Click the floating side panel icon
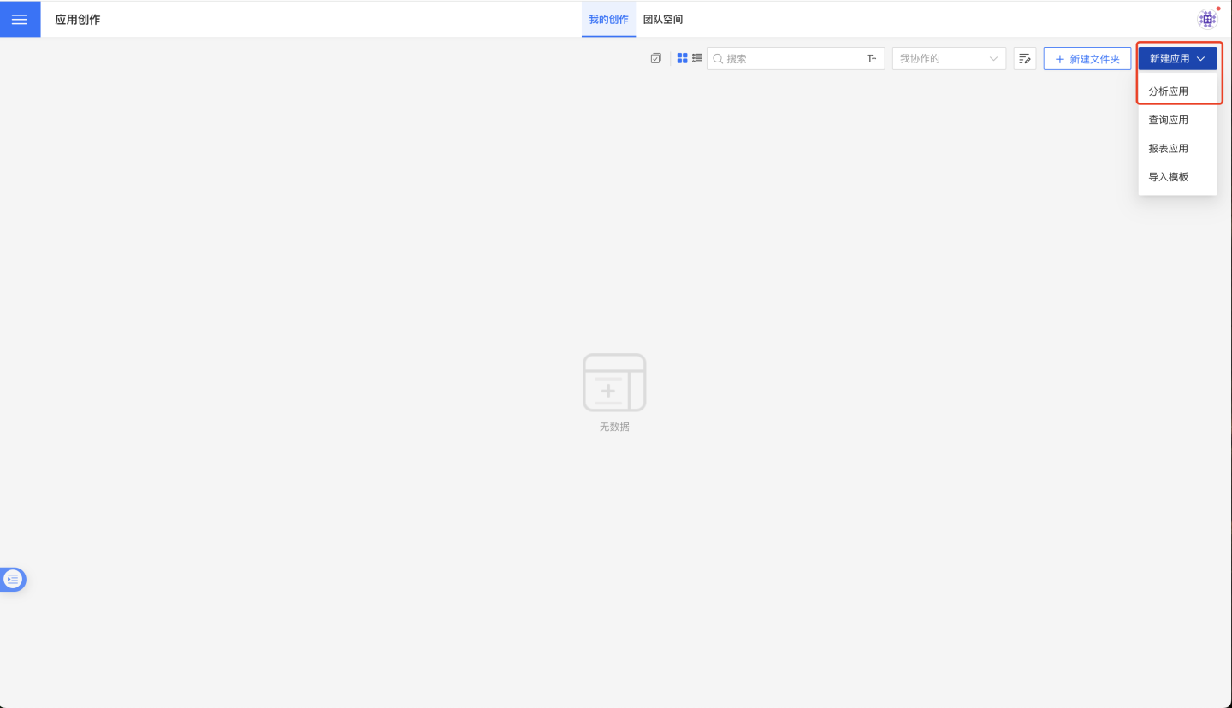The height and width of the screenshot is (708, 1232). 13,580
